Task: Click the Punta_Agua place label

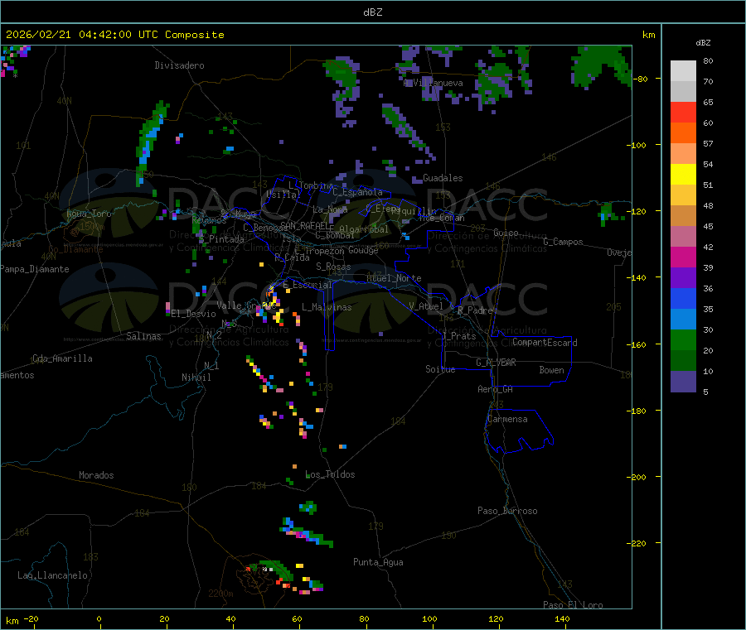Action: pos(378,562)
